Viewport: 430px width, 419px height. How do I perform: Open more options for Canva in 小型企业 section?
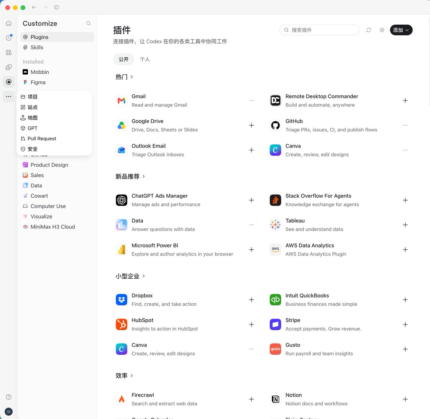coord(252,349)
